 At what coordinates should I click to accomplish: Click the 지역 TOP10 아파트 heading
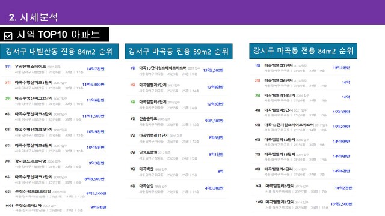(58, 34)
